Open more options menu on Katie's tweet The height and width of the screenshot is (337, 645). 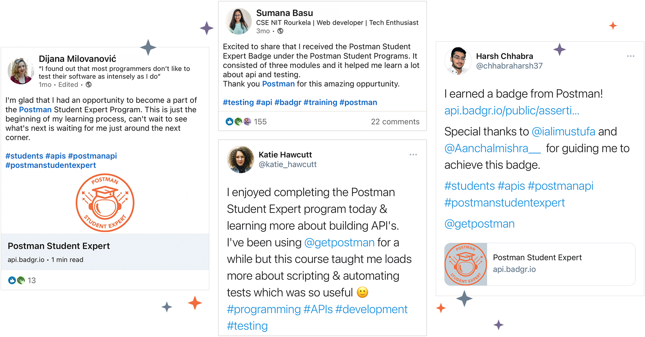click(413, 154)
